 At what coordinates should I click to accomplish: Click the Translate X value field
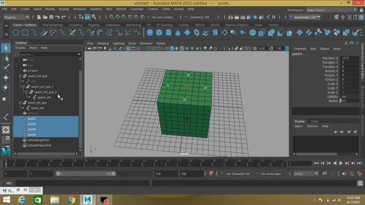349,58
